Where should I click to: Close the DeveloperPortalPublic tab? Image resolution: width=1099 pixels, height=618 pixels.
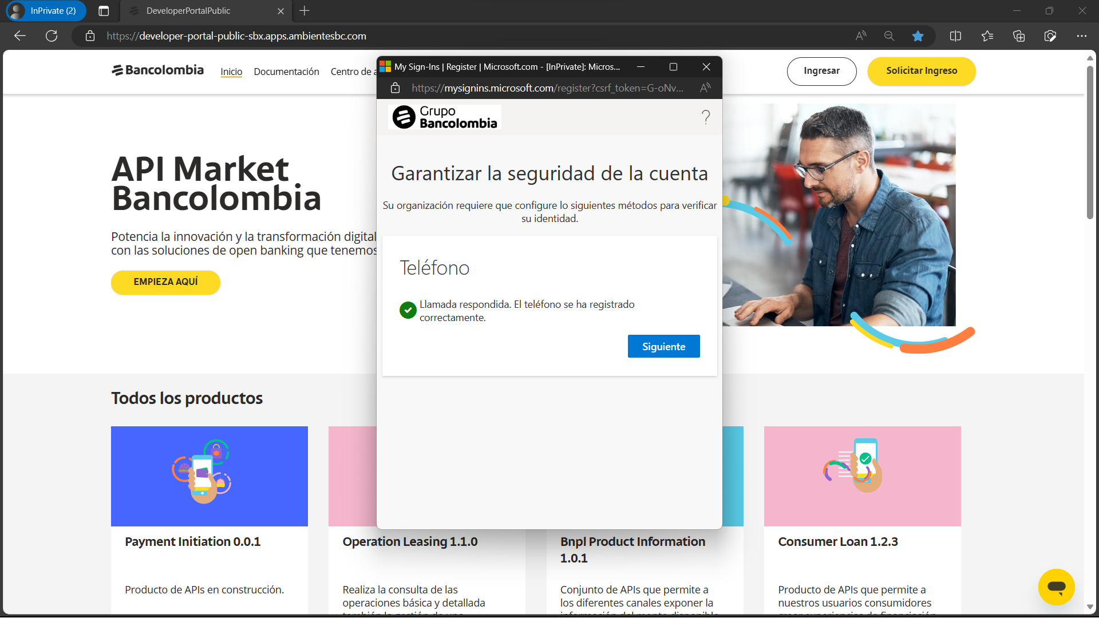pyautogui.click(x=280, y=11)
